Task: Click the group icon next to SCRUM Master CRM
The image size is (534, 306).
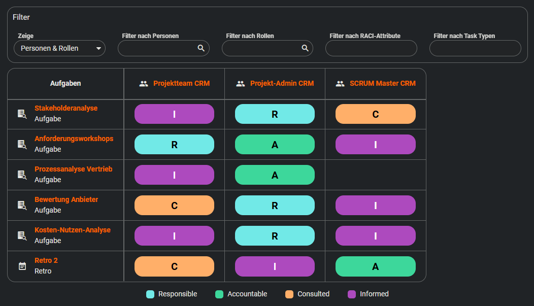Action: click(340, 84)
